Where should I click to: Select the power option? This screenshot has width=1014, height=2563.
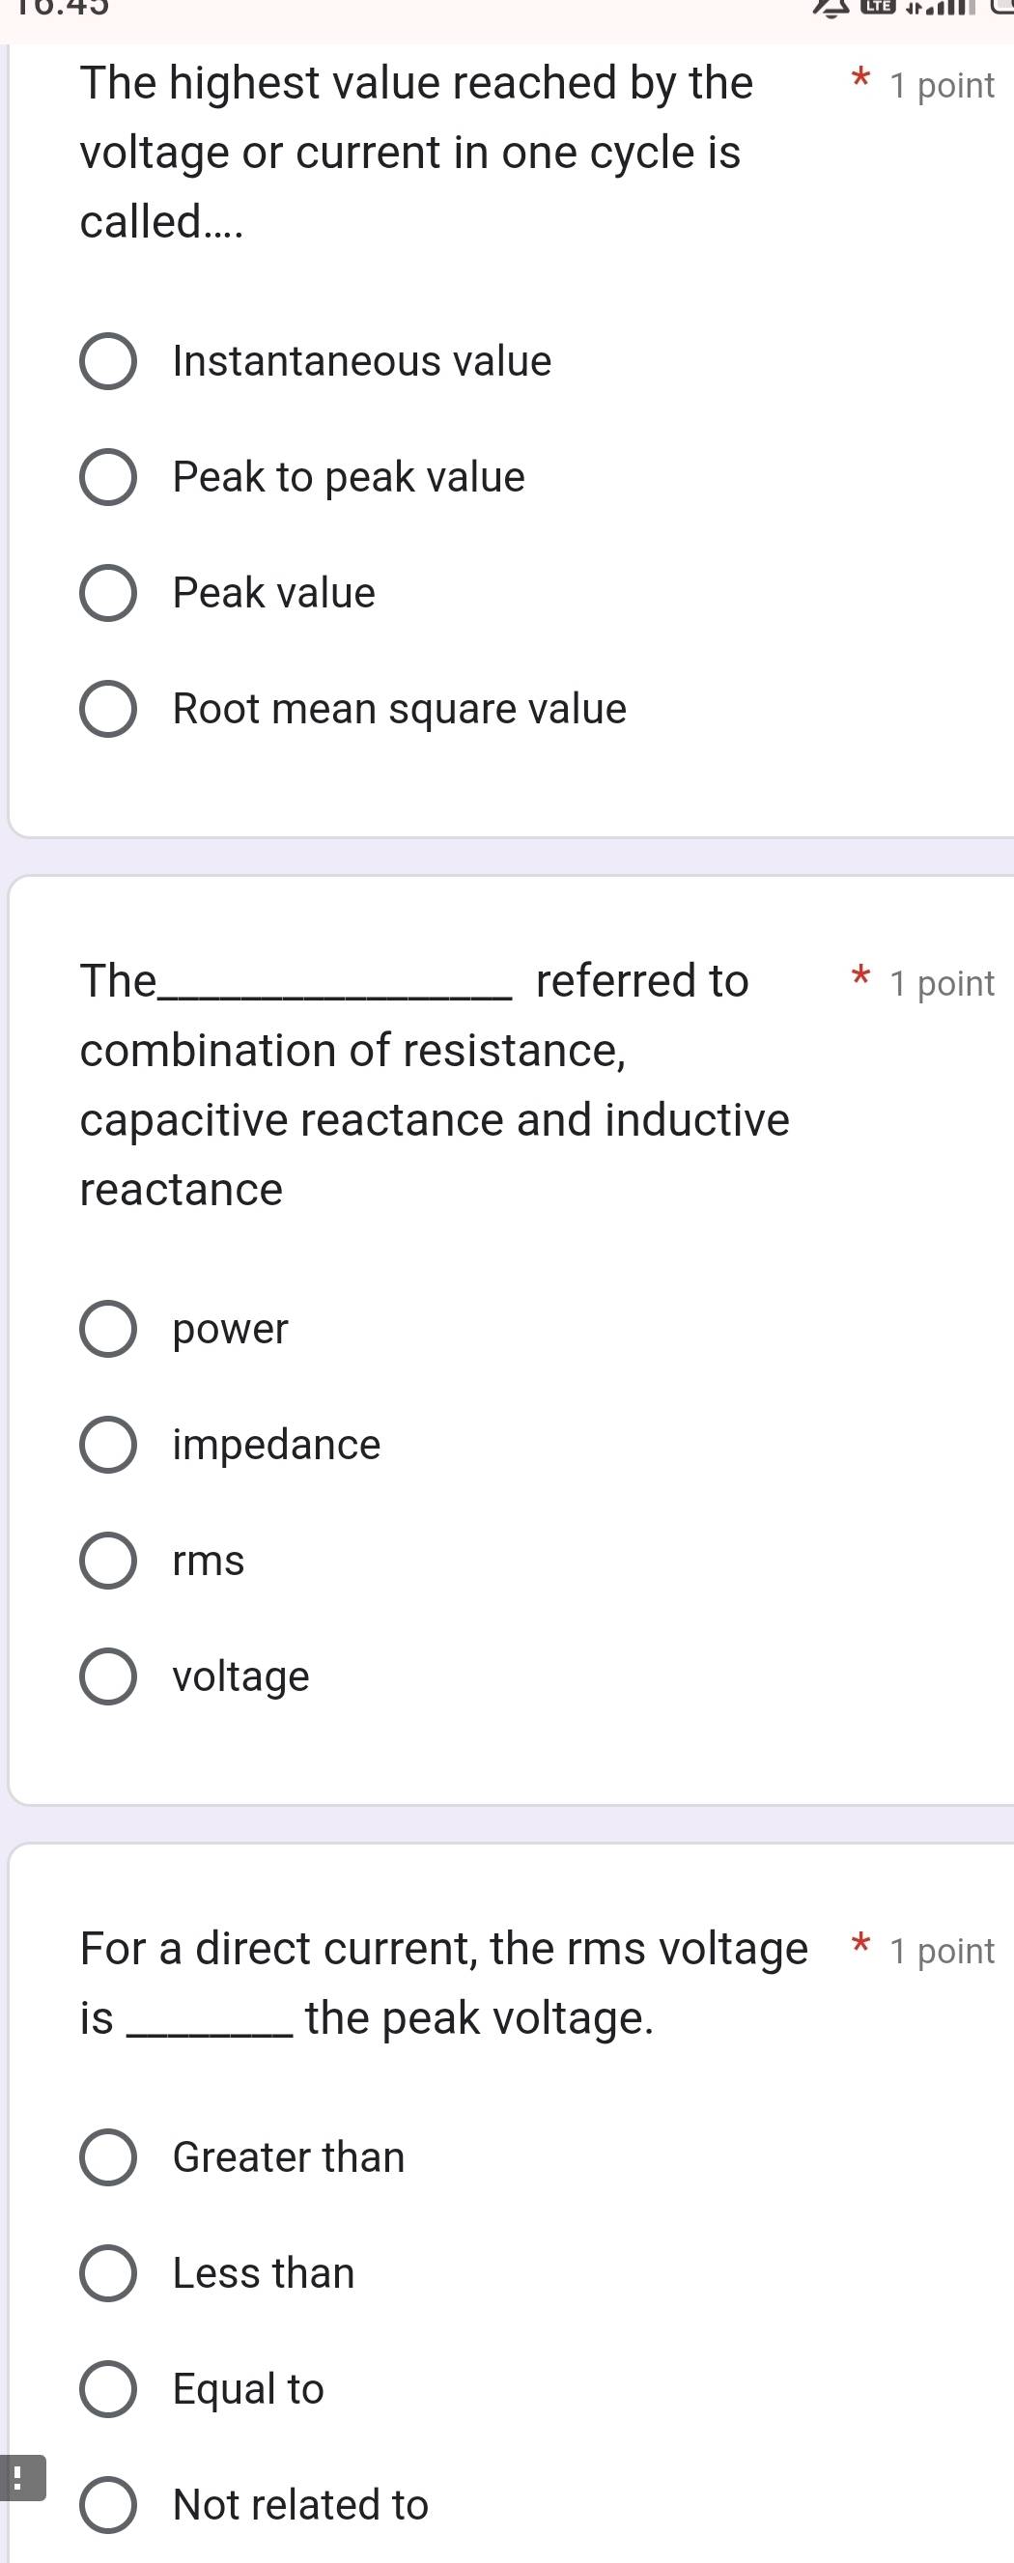(x=107, y=1329)
